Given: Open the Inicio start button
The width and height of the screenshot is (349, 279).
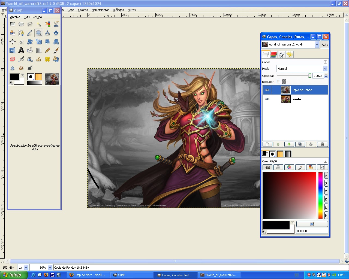Looking at the screenshot, I should pos(14,275).
